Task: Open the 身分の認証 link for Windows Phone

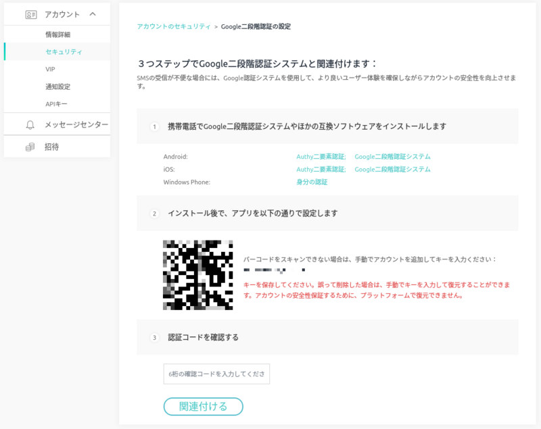Action: (x=311, y=182)
